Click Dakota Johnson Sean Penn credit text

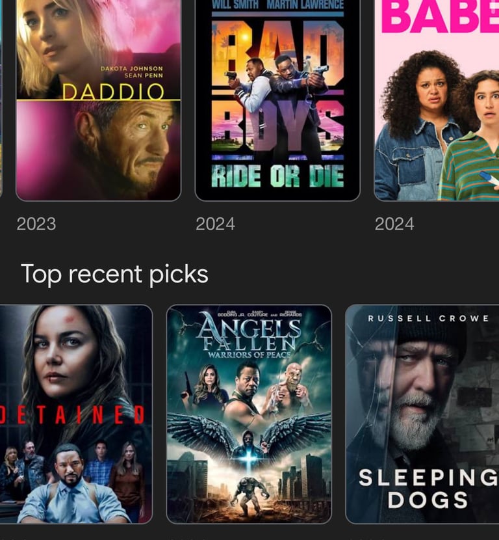132,72
